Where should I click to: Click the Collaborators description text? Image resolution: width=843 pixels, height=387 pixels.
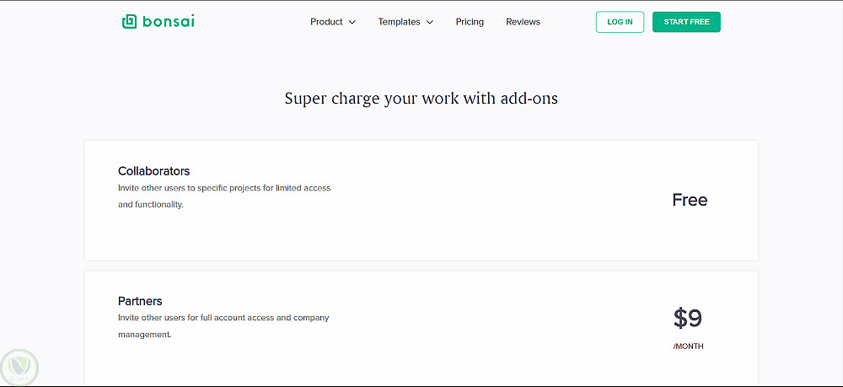[224, 196]
